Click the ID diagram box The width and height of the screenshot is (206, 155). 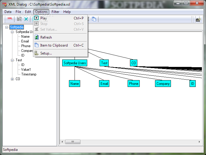pos(192,84)
